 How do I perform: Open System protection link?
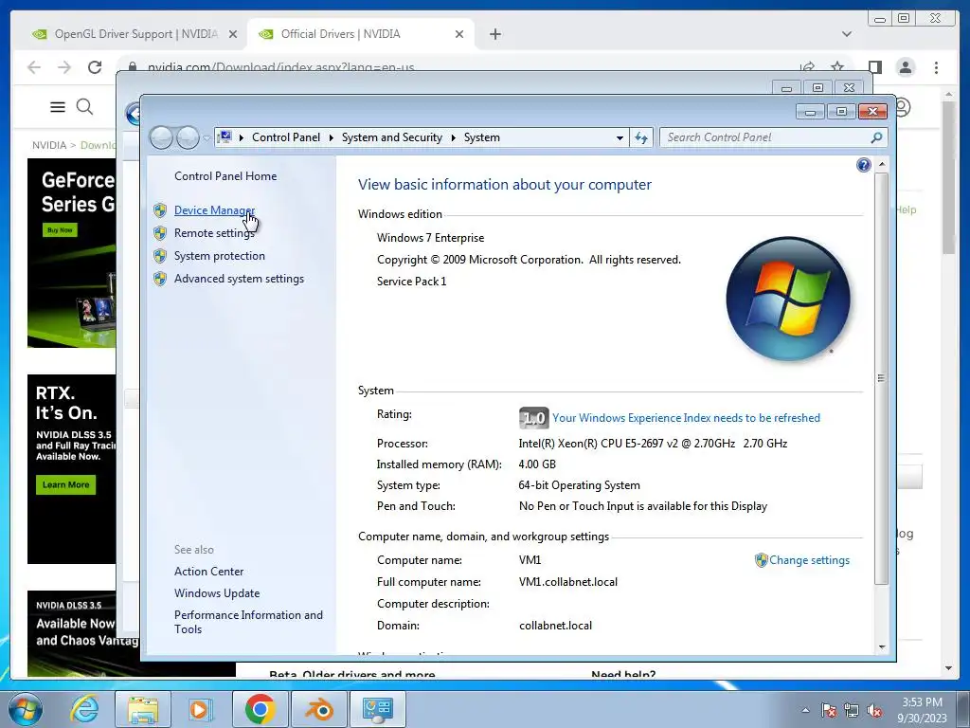click(219, 256)
